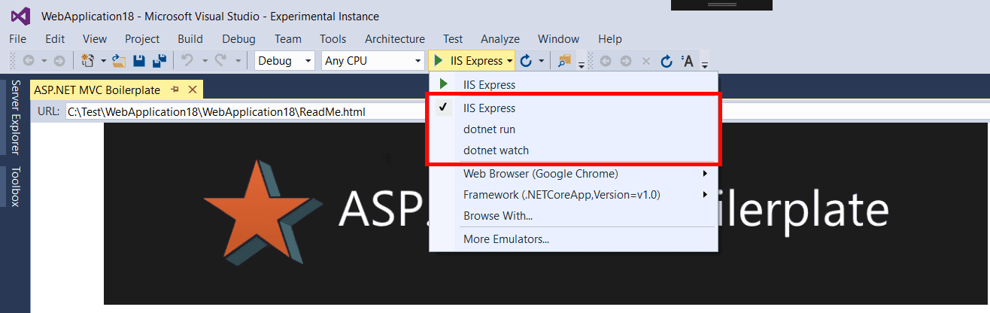Click the Undo arrow icon

click(x=187, y=61)
